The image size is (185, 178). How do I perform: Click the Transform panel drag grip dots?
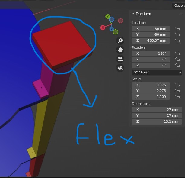click(181, 14)
